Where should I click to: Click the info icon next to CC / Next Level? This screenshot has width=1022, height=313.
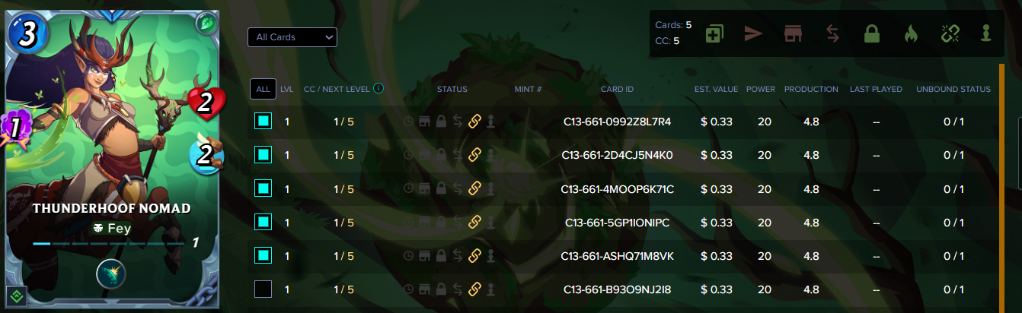point(378,89)
